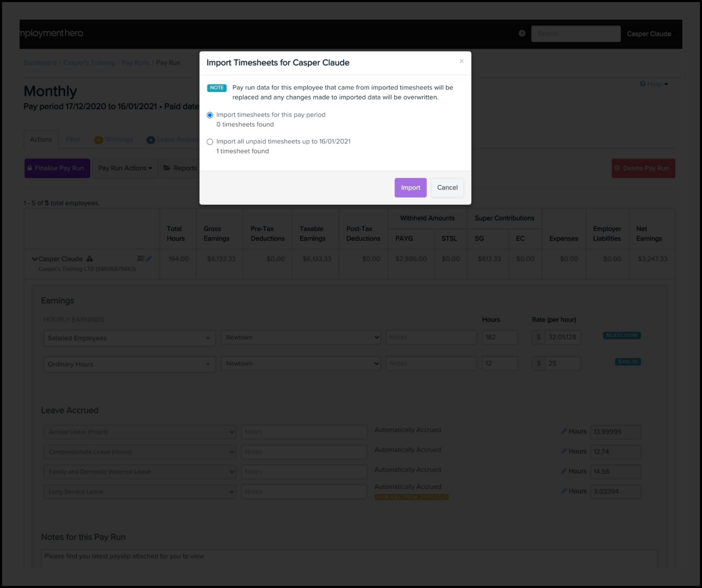Screen dimensions: 702x588
Task: Click Cancel in the import dialog
Action: (x=447, y=188)
